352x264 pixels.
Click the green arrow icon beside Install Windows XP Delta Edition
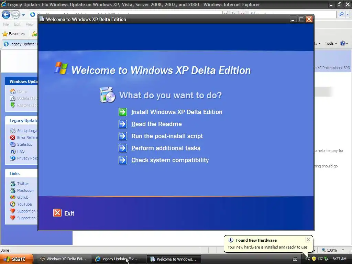pyautogui.click(x=123, y=112)
